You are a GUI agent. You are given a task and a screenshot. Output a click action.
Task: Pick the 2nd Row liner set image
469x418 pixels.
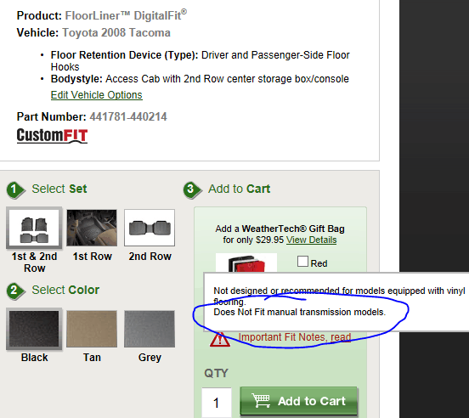tap(150, 228)
